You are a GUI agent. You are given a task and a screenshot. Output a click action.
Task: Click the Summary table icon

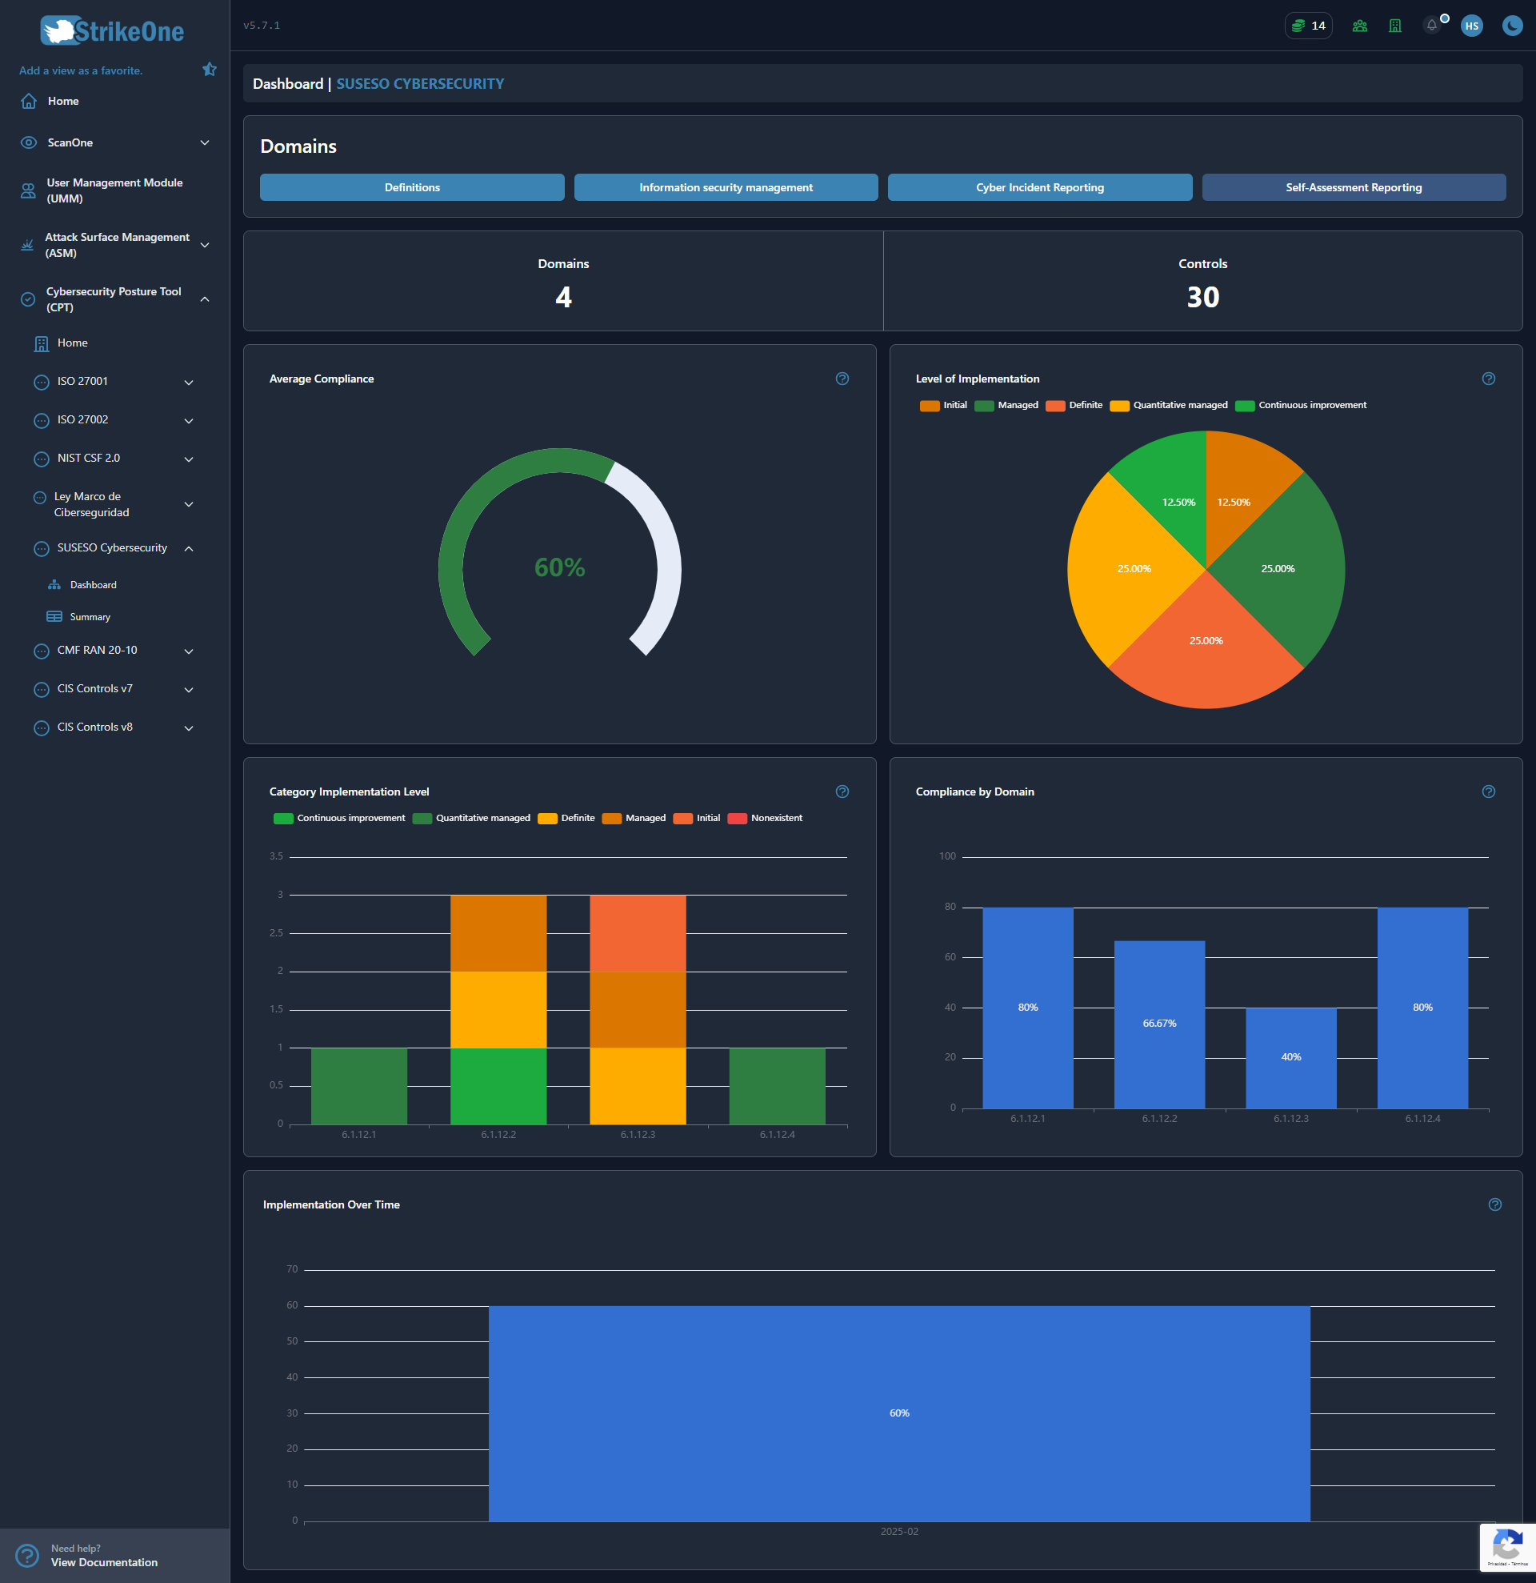click(54, 616)
